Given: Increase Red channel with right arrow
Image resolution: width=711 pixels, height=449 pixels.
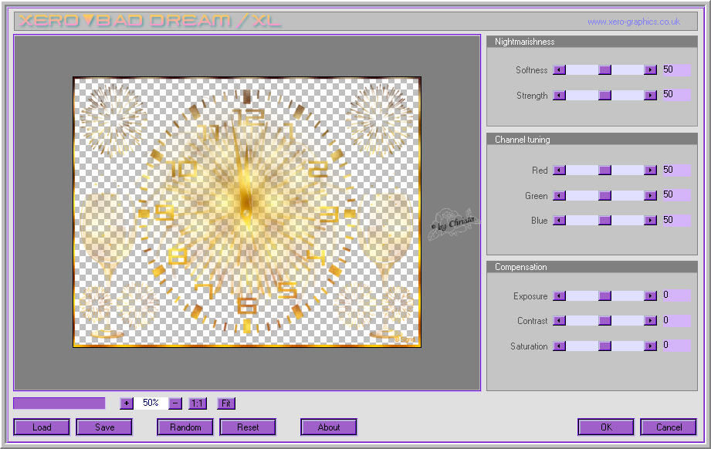Looking at the screenshot, I should (651, 170).
